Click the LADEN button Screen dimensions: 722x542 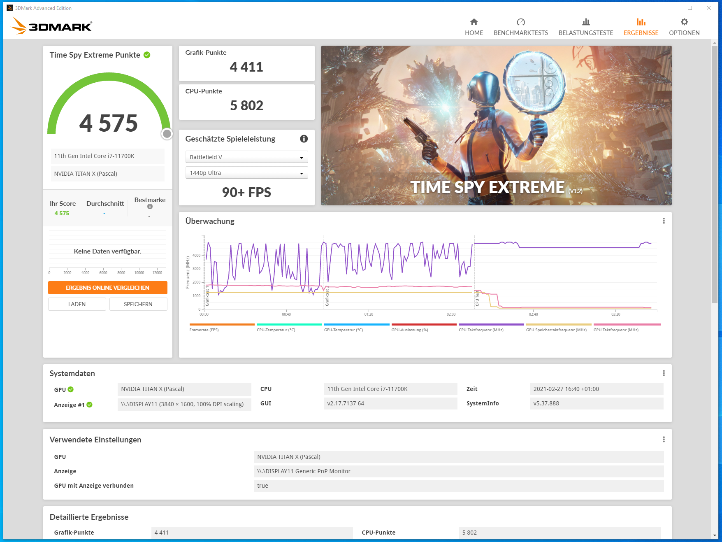77,304
